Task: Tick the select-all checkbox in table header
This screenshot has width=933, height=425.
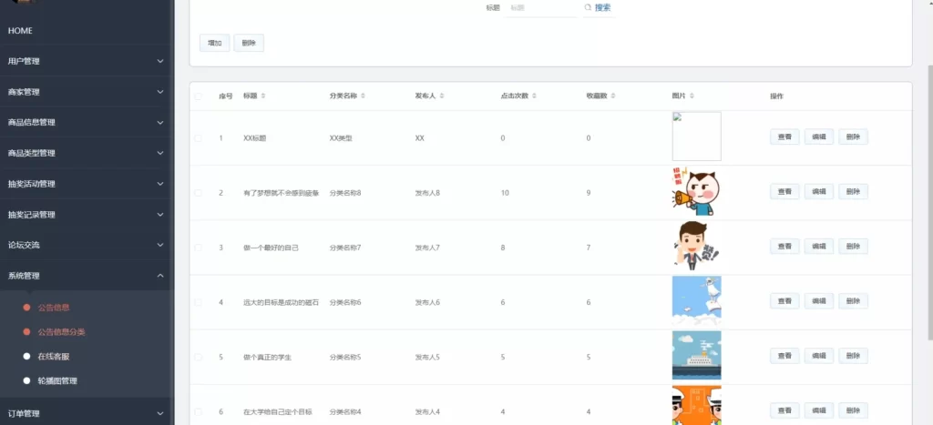Action: (199, 96)
